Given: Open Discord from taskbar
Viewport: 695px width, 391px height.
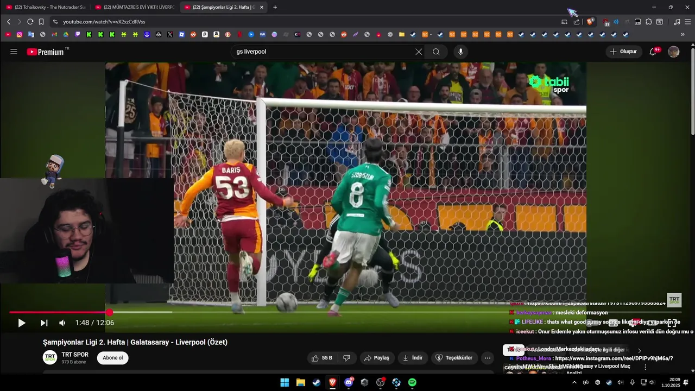Looking at the screenshot, I should 349,382.
